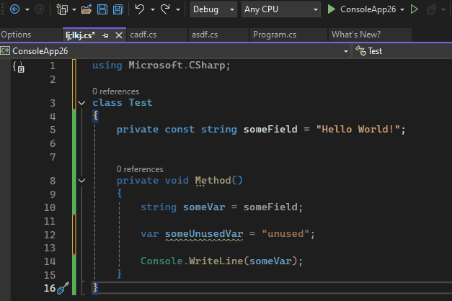Click the Redo arrow icon
Viewport: 452px width, 301px height.
[165, 9]
